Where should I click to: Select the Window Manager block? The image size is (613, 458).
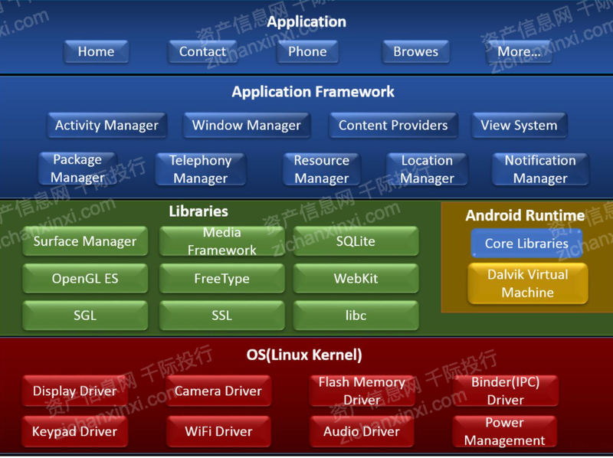tap(246, 126)
